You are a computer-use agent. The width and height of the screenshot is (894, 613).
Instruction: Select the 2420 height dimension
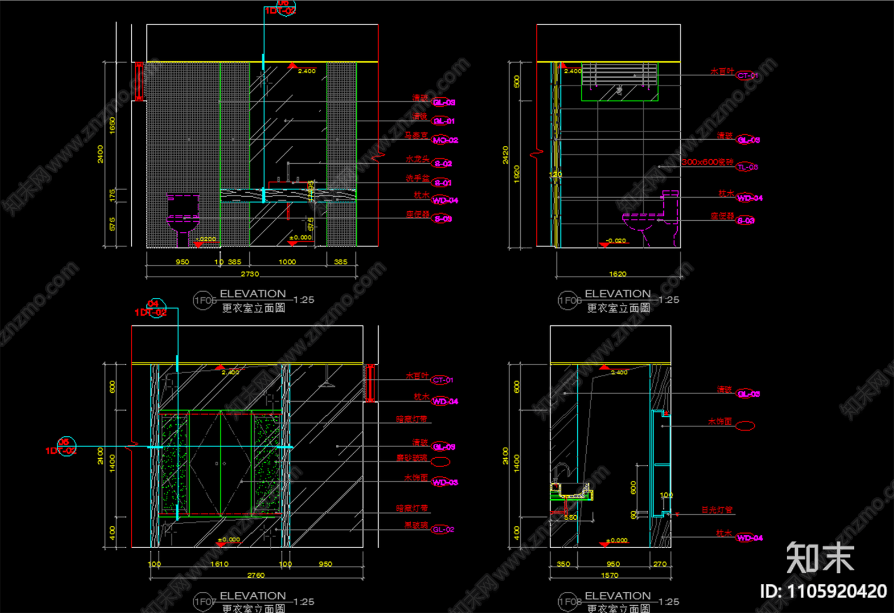[x=505, y=155]
